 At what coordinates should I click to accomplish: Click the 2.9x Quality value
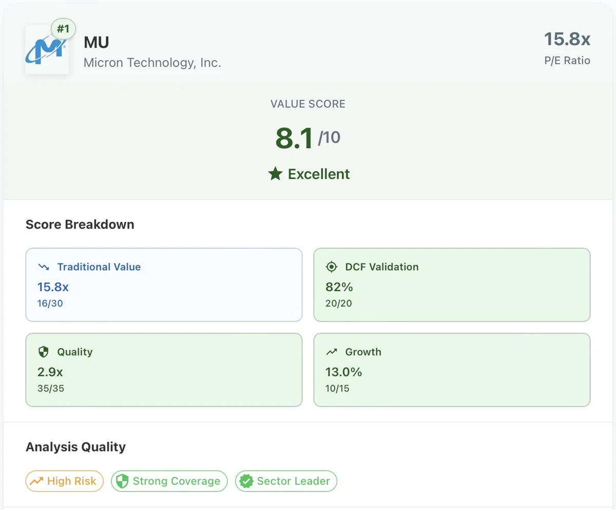coord(50,372)
